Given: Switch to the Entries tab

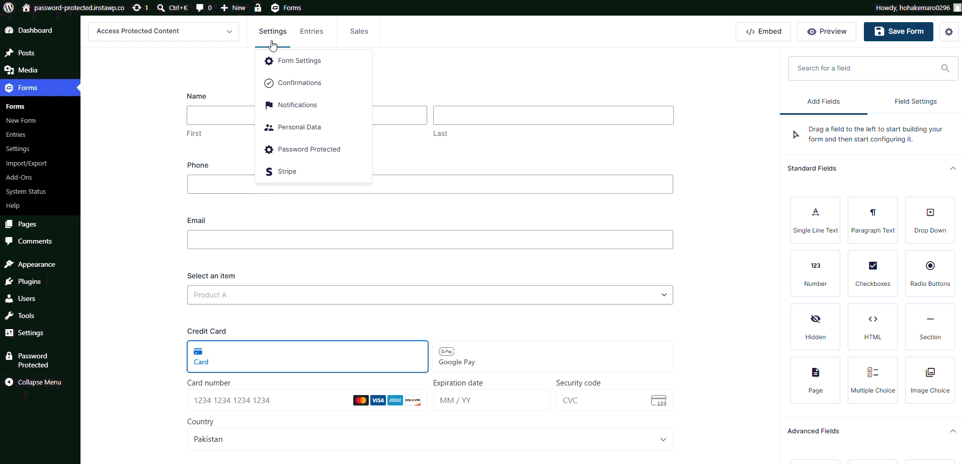Looking at the screenshot, I should (x=311, y=31).
